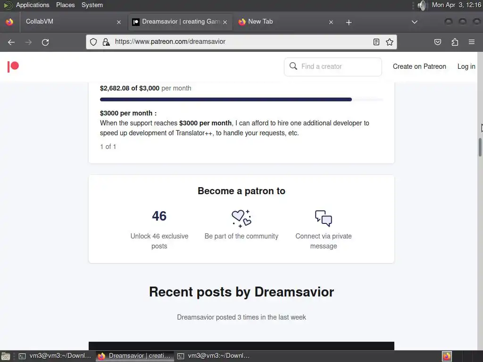The width and height of the screenshot is (483, 362).
Task: Open the Applications menu
Action: click(x=33, y=5)
